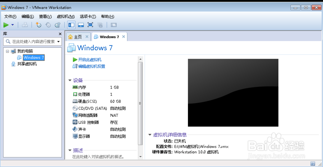Click 编辑虚拟机设置 link
Screen dimensions: 323x167
click(92, 66)
